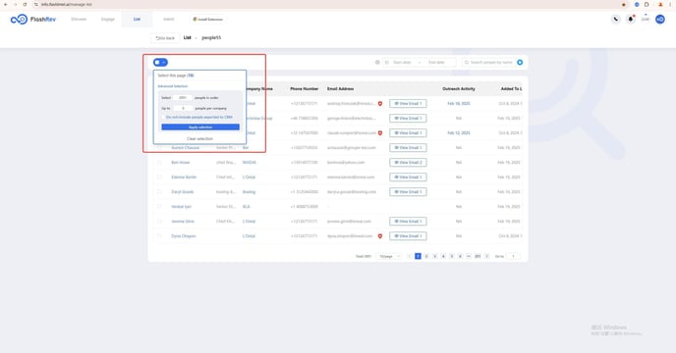Click the clock icon beside date range
The width and height of the screenshot is (676, 353).
coord(377,63)
